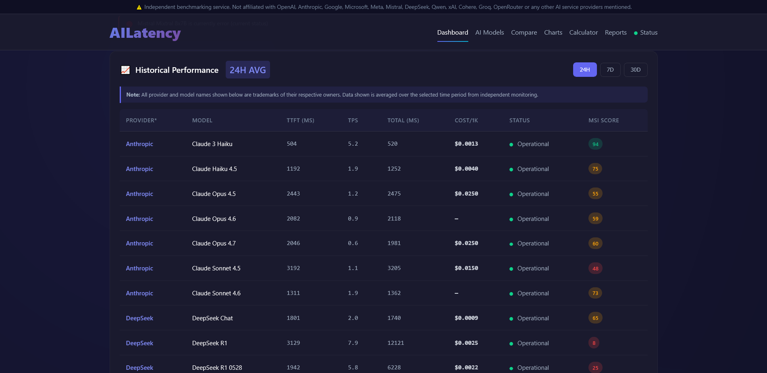Click the 3192 TTFT value for Claude Sonnet 4.5

(293, 268)
